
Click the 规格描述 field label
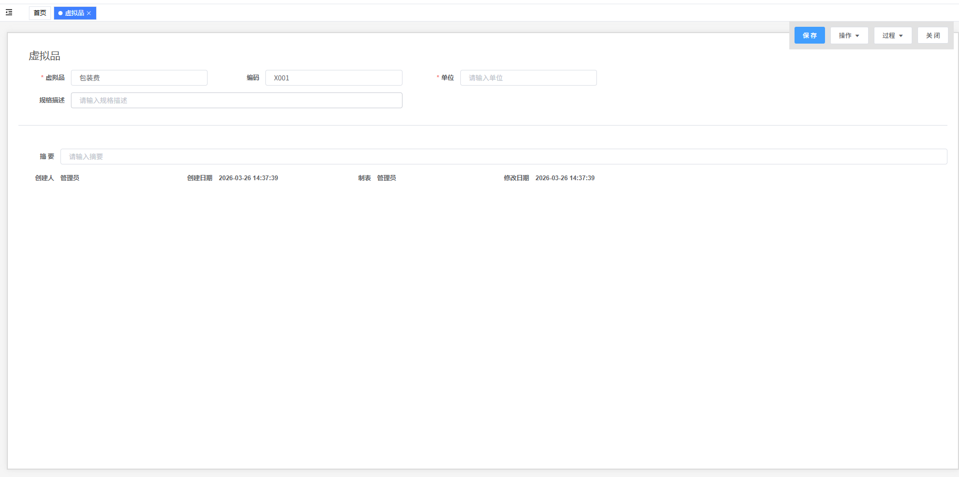click(x=52, y=100)
